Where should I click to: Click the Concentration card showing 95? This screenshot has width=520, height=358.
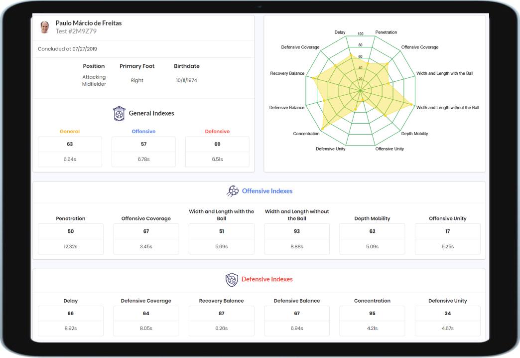pyautogui.click(x=372, y=321)
